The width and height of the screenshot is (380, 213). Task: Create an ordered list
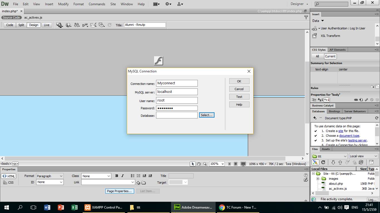coord(139,176)
